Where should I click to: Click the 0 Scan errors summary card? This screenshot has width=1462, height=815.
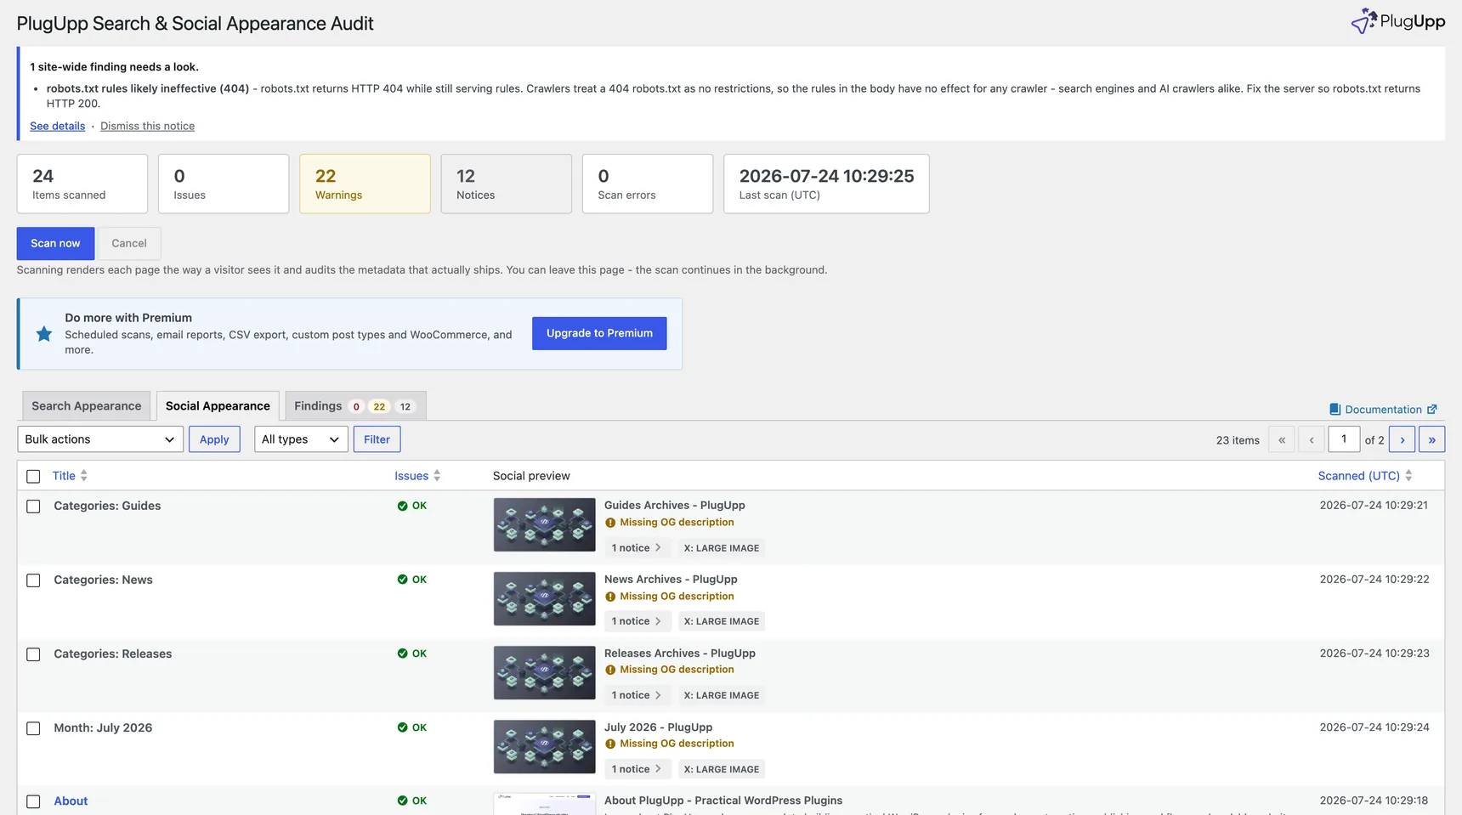pyautogui.click(x=648, y=184)
